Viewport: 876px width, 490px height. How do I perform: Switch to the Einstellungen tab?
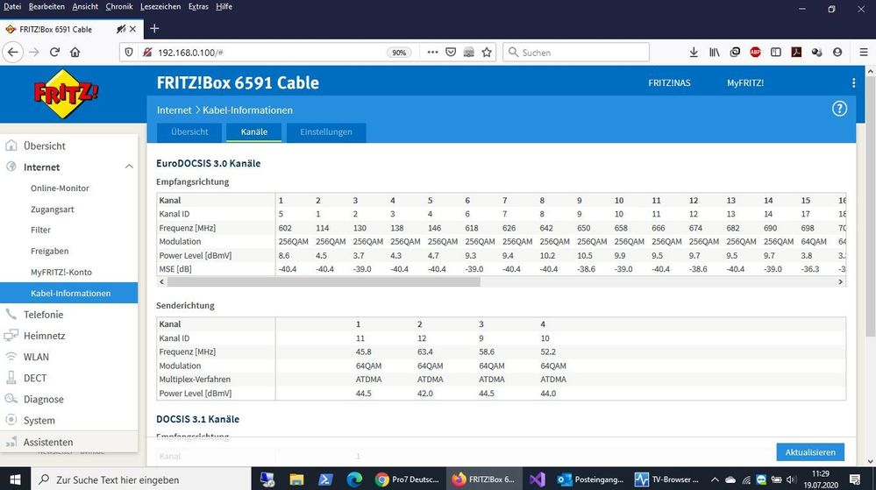pos(326,132)
